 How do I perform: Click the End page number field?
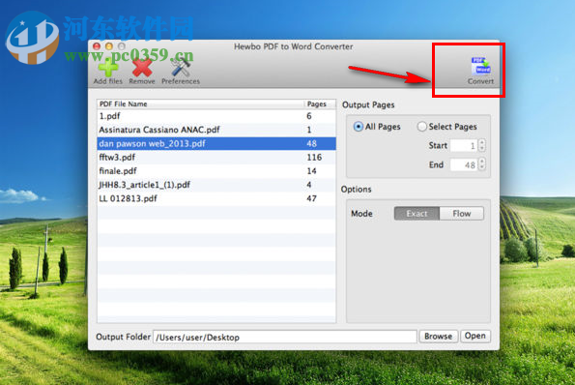pos(464,164)
